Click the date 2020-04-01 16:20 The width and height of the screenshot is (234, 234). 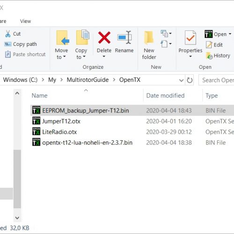(169, 121)
